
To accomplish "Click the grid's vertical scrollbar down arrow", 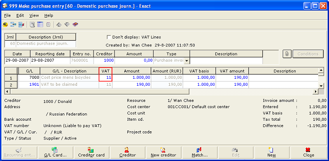I will 321,86.
